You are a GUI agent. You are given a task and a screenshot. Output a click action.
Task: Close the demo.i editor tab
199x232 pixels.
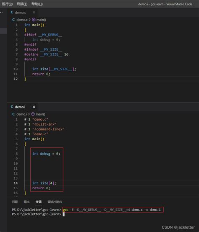34,107
